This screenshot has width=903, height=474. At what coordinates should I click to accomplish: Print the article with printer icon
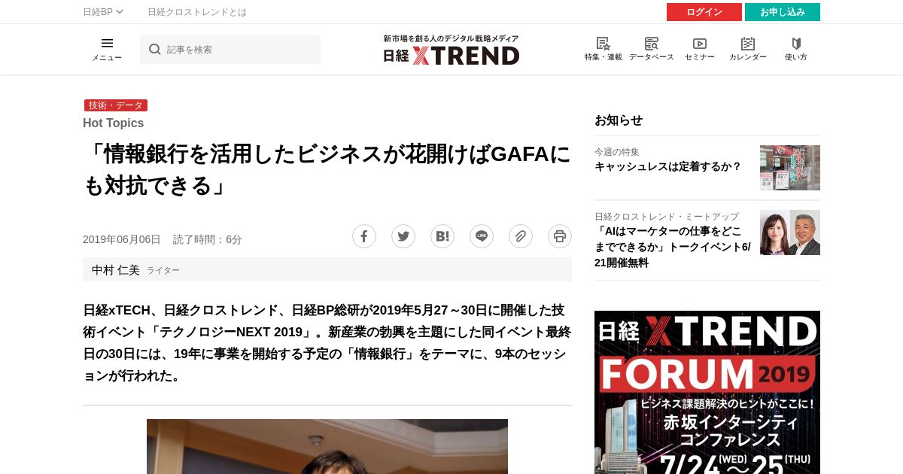click(560, 236)
